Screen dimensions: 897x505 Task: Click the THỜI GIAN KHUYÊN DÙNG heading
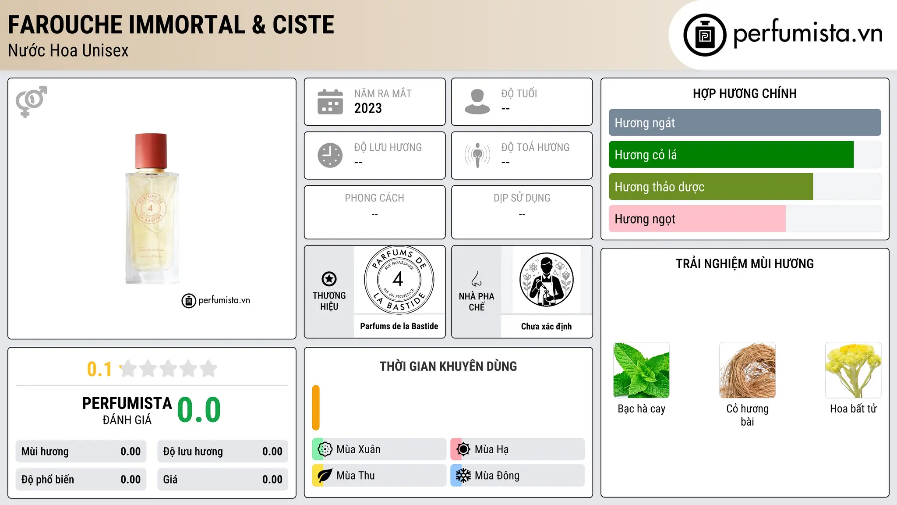click(448, 366)
